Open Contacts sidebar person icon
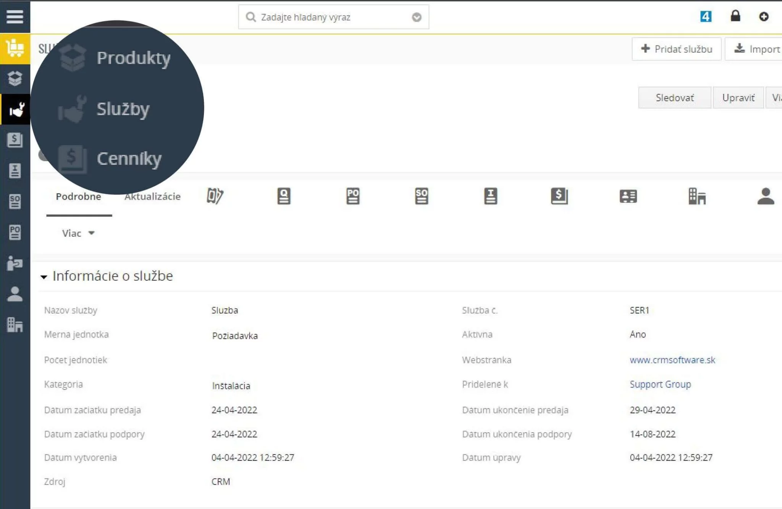 click(15, 294)
